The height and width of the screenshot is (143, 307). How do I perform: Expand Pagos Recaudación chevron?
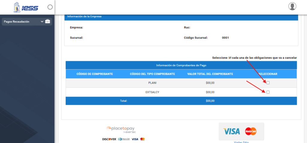[42, 22]
